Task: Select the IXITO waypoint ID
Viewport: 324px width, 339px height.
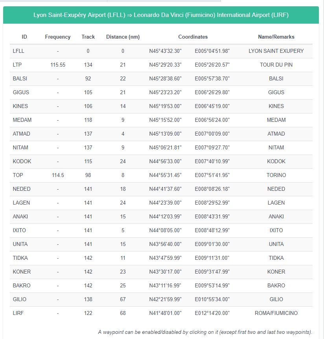Action: click(x=19, y=231)
